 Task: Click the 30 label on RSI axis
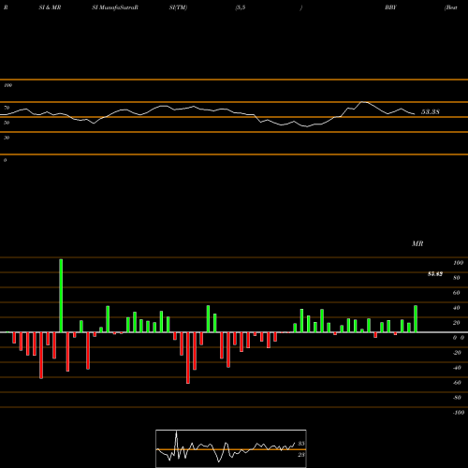[x=7, y=138]
